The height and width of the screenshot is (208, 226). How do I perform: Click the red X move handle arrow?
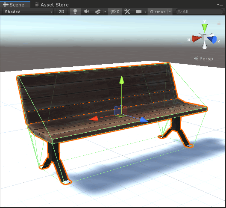pos(94,119)
